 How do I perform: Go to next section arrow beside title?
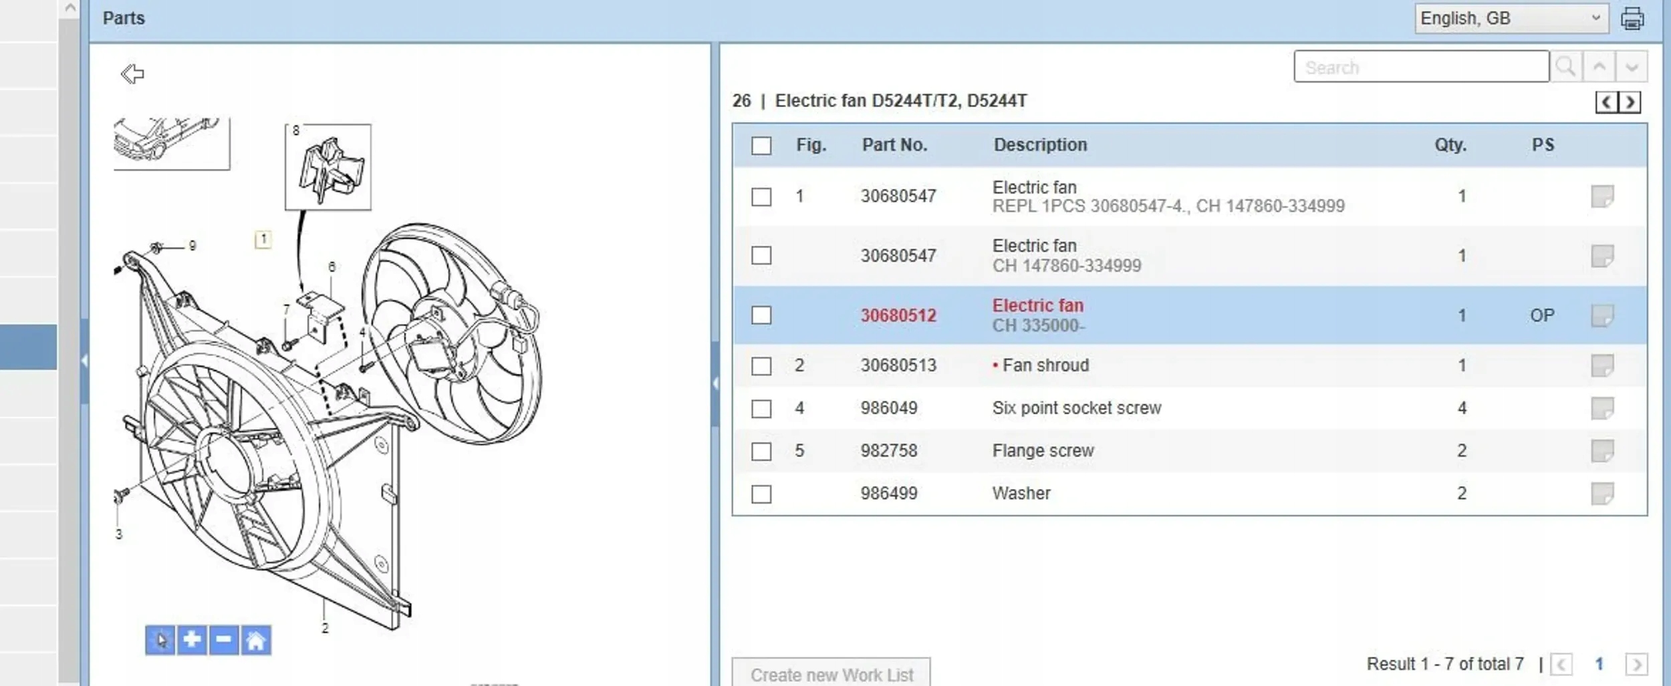pos(1630,102)
